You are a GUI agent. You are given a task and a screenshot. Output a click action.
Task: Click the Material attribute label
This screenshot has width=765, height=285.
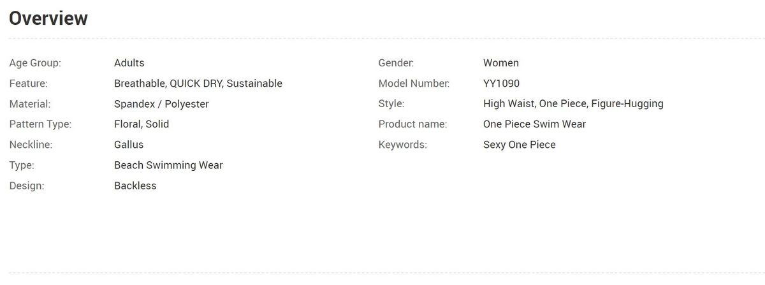click(x=30, y=104)
